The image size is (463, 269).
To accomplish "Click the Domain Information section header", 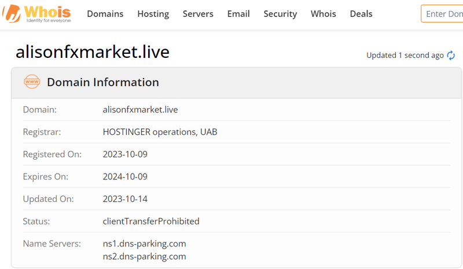I will tap(103, 82).
